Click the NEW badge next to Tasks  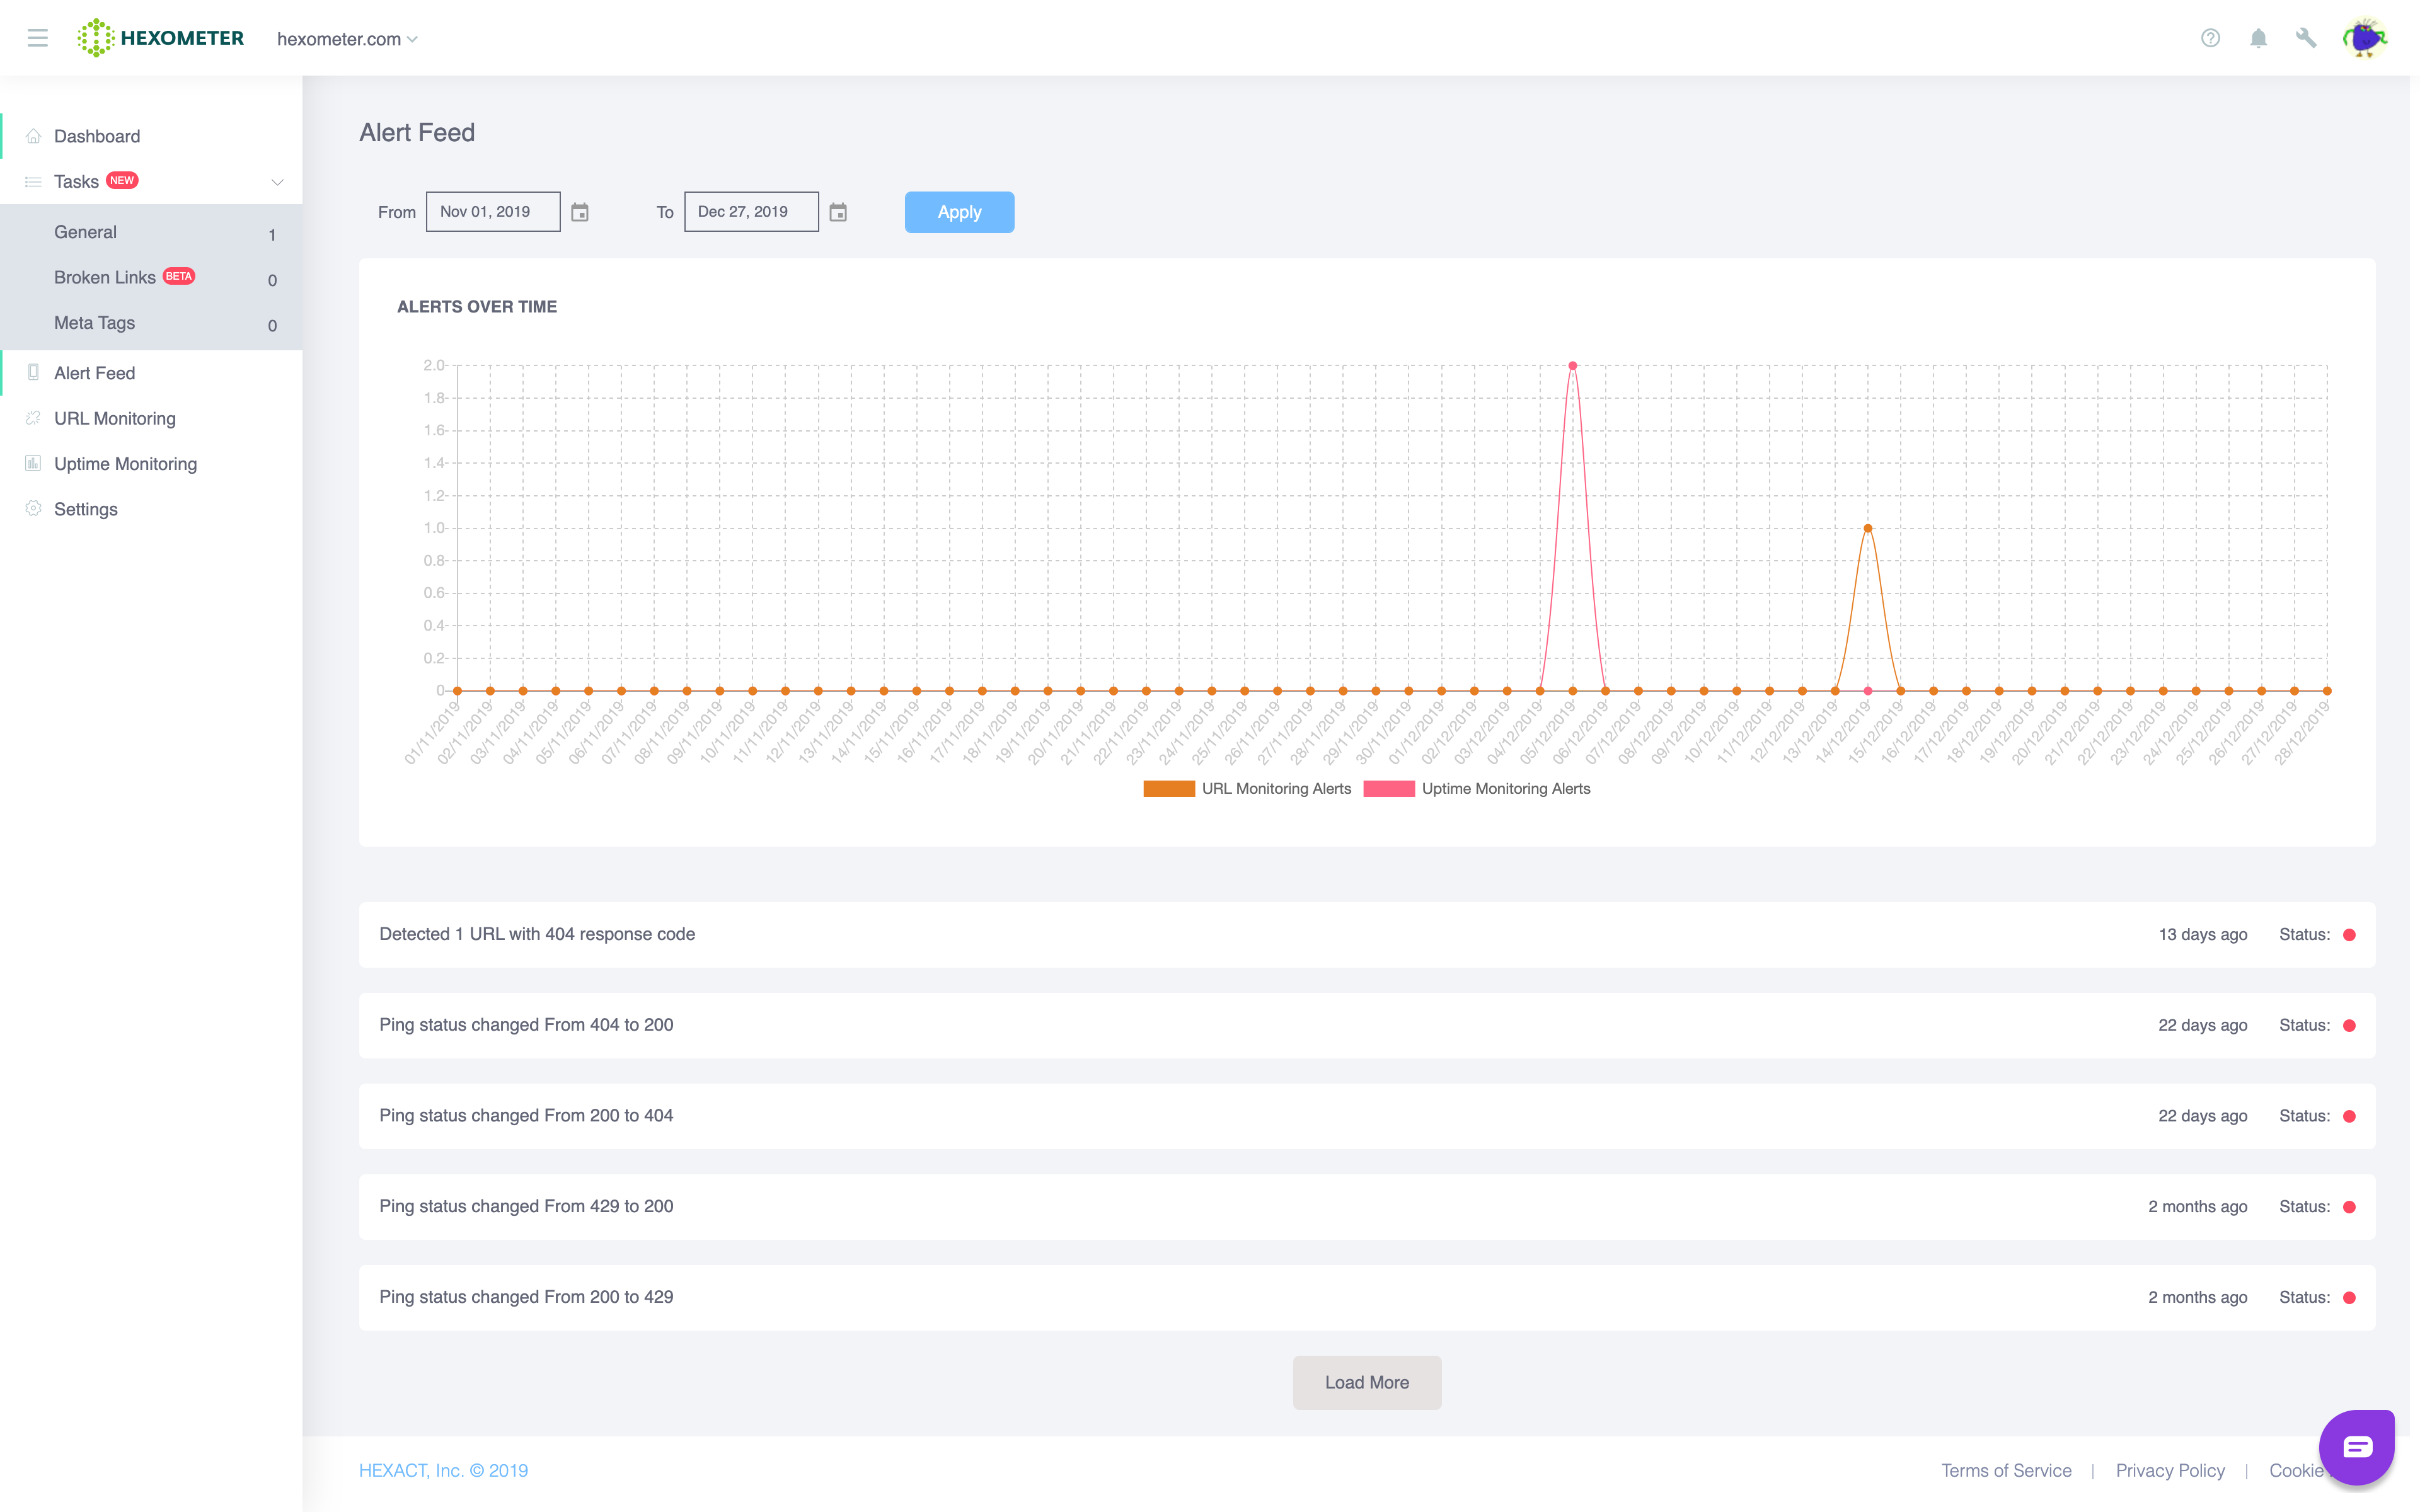point(122,180)
